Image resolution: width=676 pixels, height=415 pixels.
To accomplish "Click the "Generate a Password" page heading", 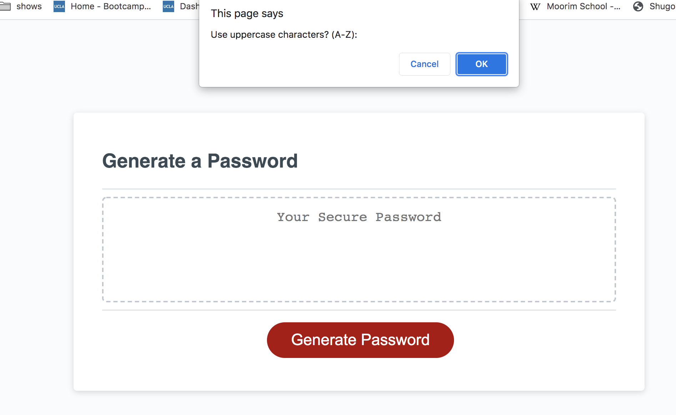I will click(x=200, y=161).
